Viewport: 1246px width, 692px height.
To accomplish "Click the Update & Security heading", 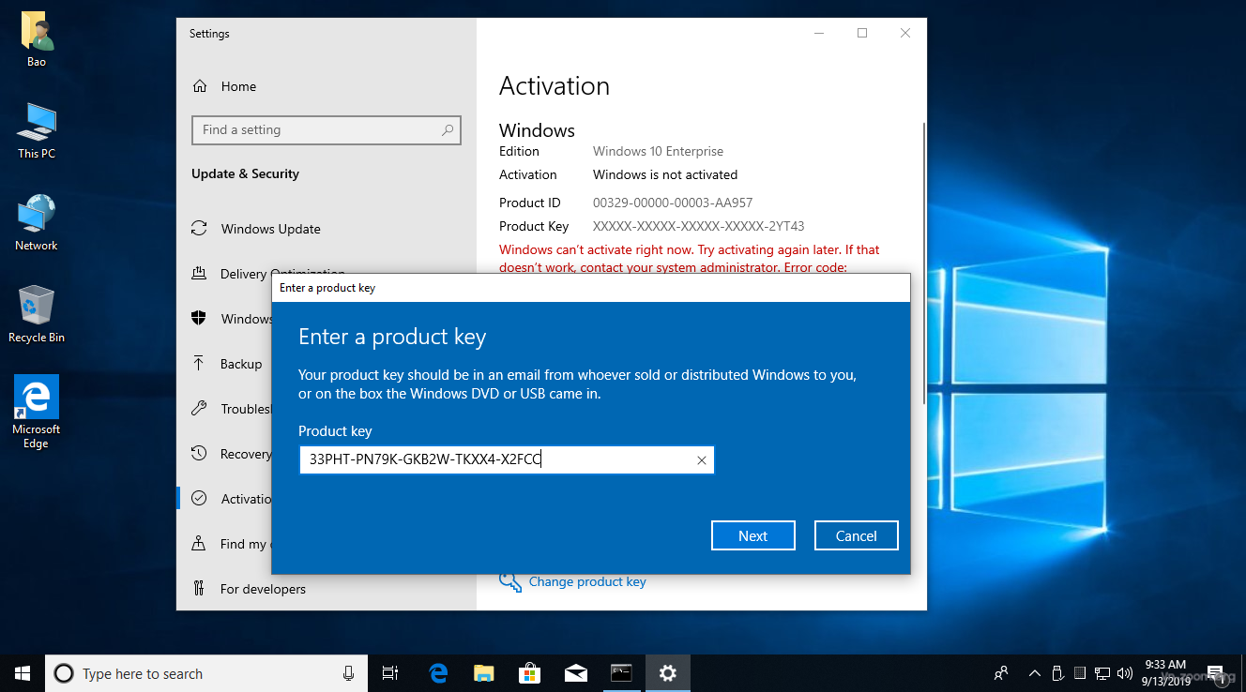I will point(245,173).
